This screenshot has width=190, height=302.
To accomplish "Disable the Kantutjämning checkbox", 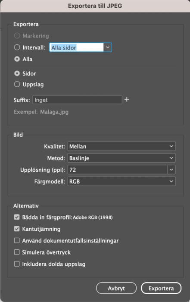I will (17, 229).
